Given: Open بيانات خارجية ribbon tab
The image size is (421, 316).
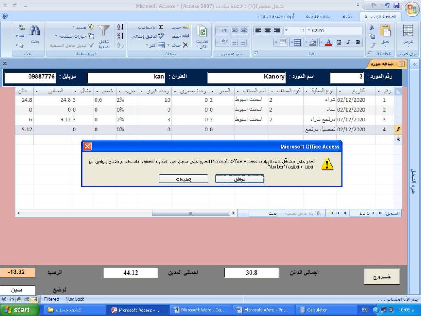Looking at the screenshot, I should [x=318, y=17].
